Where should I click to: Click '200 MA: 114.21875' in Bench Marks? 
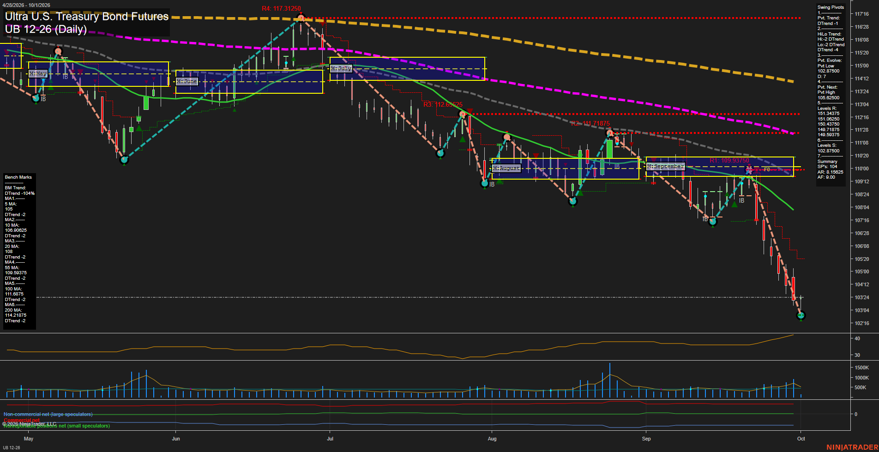click(16, 313)
